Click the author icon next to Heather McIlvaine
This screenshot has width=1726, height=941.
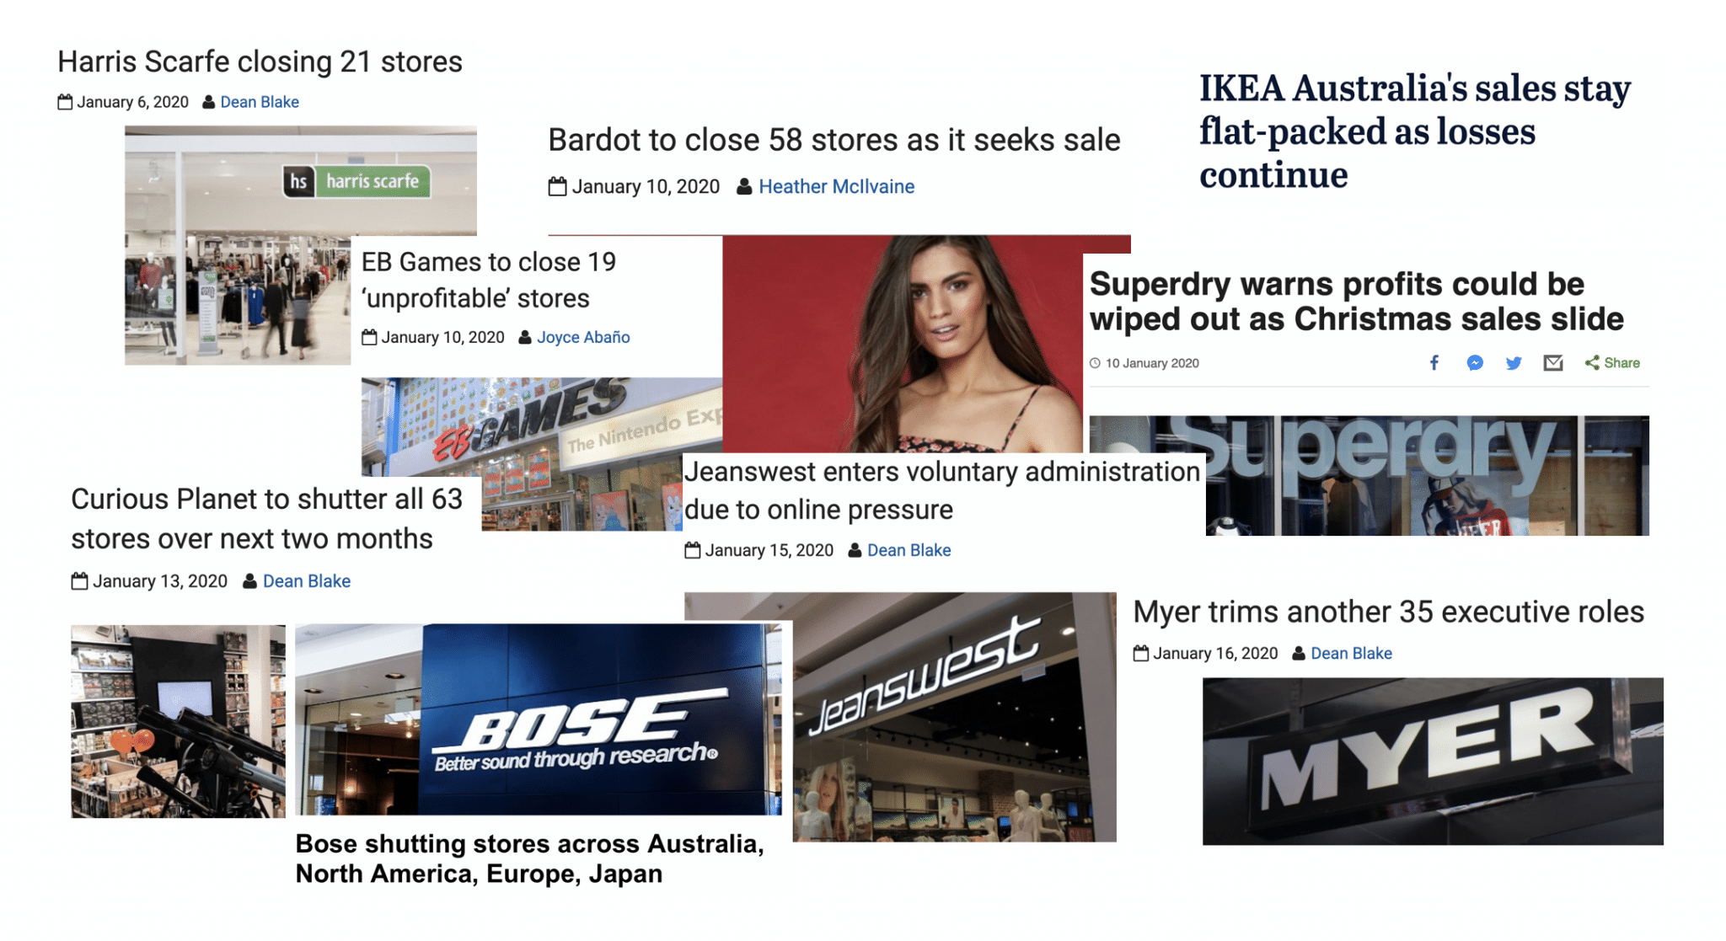(x=744, y=187)
